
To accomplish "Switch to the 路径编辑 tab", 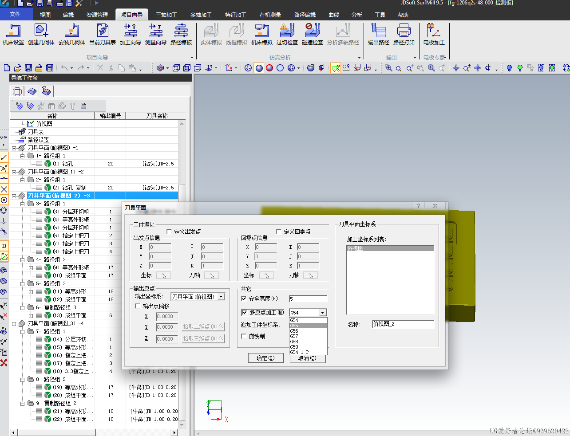I will tap(305, 15).
